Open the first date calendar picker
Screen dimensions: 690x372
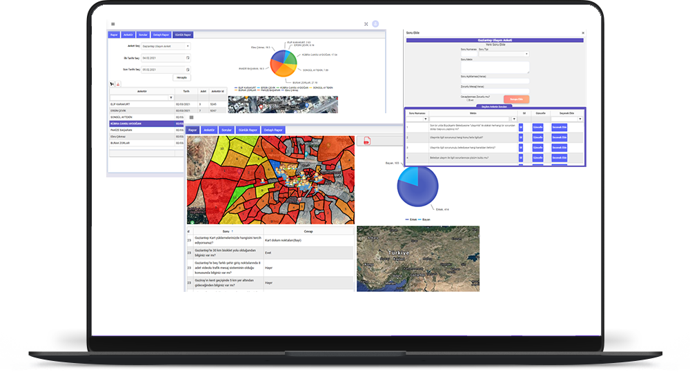coord(188,58)
